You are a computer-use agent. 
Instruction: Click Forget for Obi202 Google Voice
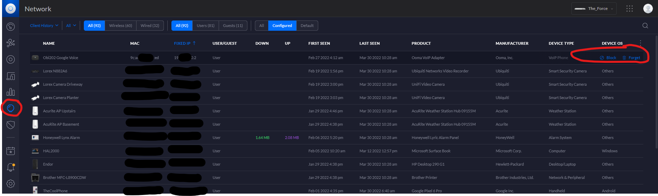(x=631, y=58)
